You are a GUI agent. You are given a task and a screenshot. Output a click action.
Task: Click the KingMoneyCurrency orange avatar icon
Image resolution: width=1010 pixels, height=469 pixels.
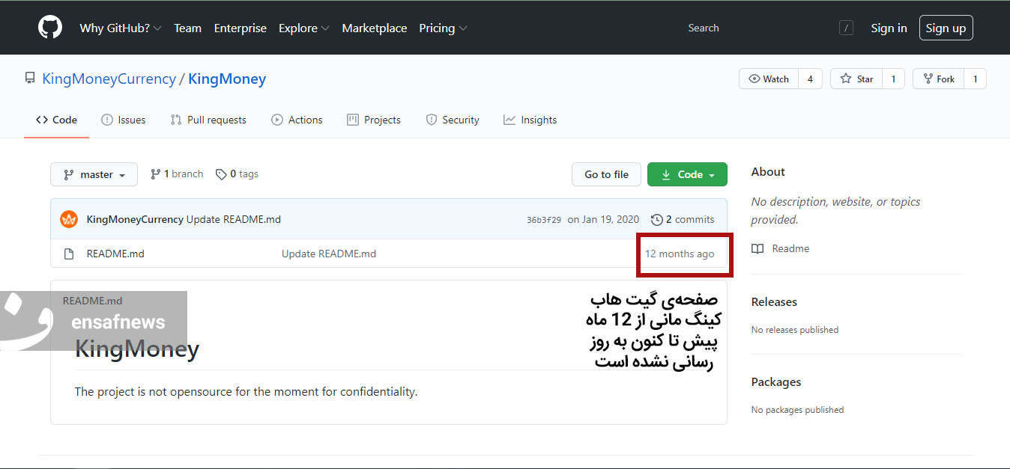pos(69,219)
